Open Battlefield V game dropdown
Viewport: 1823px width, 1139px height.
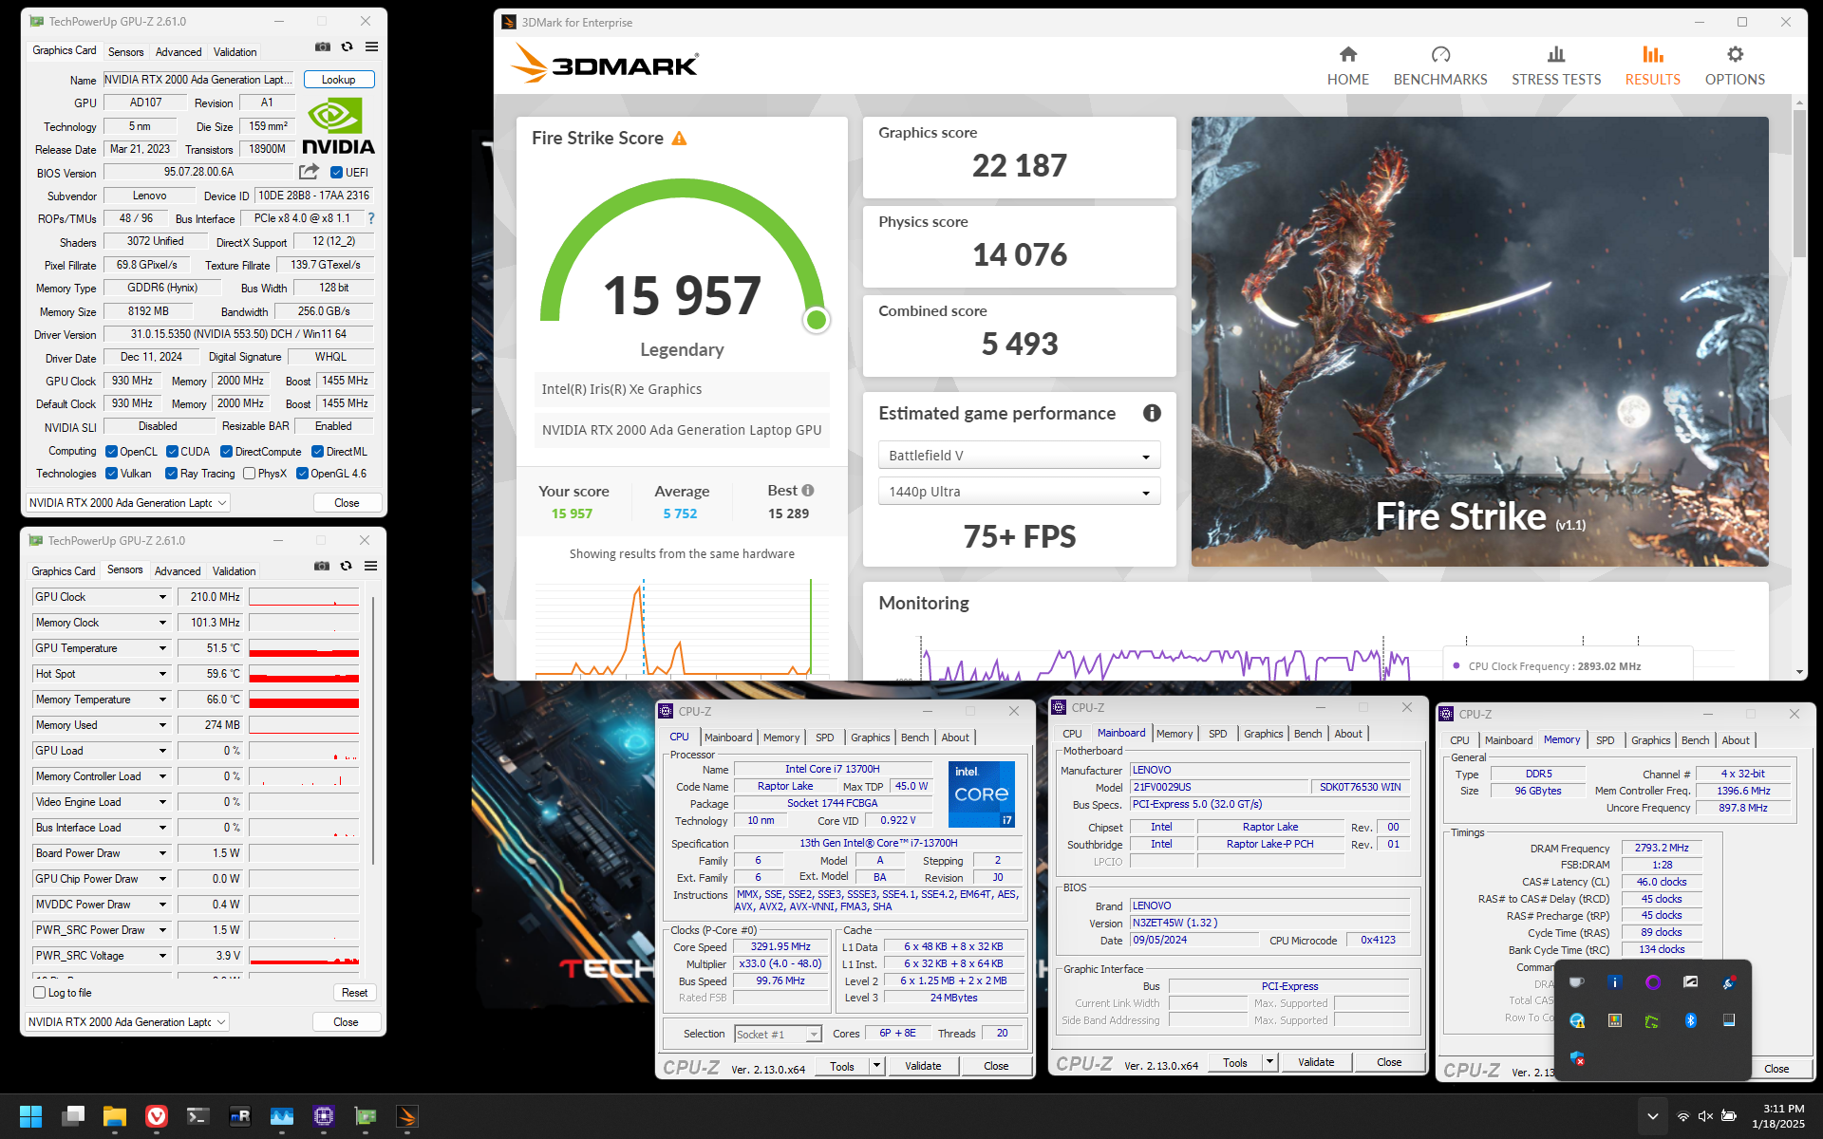click(x=1019, y=456)
